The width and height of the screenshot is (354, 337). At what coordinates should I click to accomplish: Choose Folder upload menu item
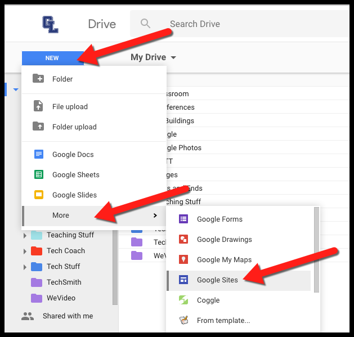coord(94,127)
